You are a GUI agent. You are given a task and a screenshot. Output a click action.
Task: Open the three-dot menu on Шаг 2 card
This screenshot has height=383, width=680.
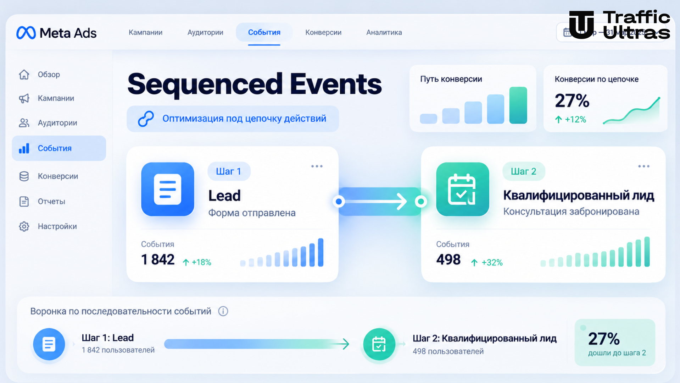pos(644,166)
